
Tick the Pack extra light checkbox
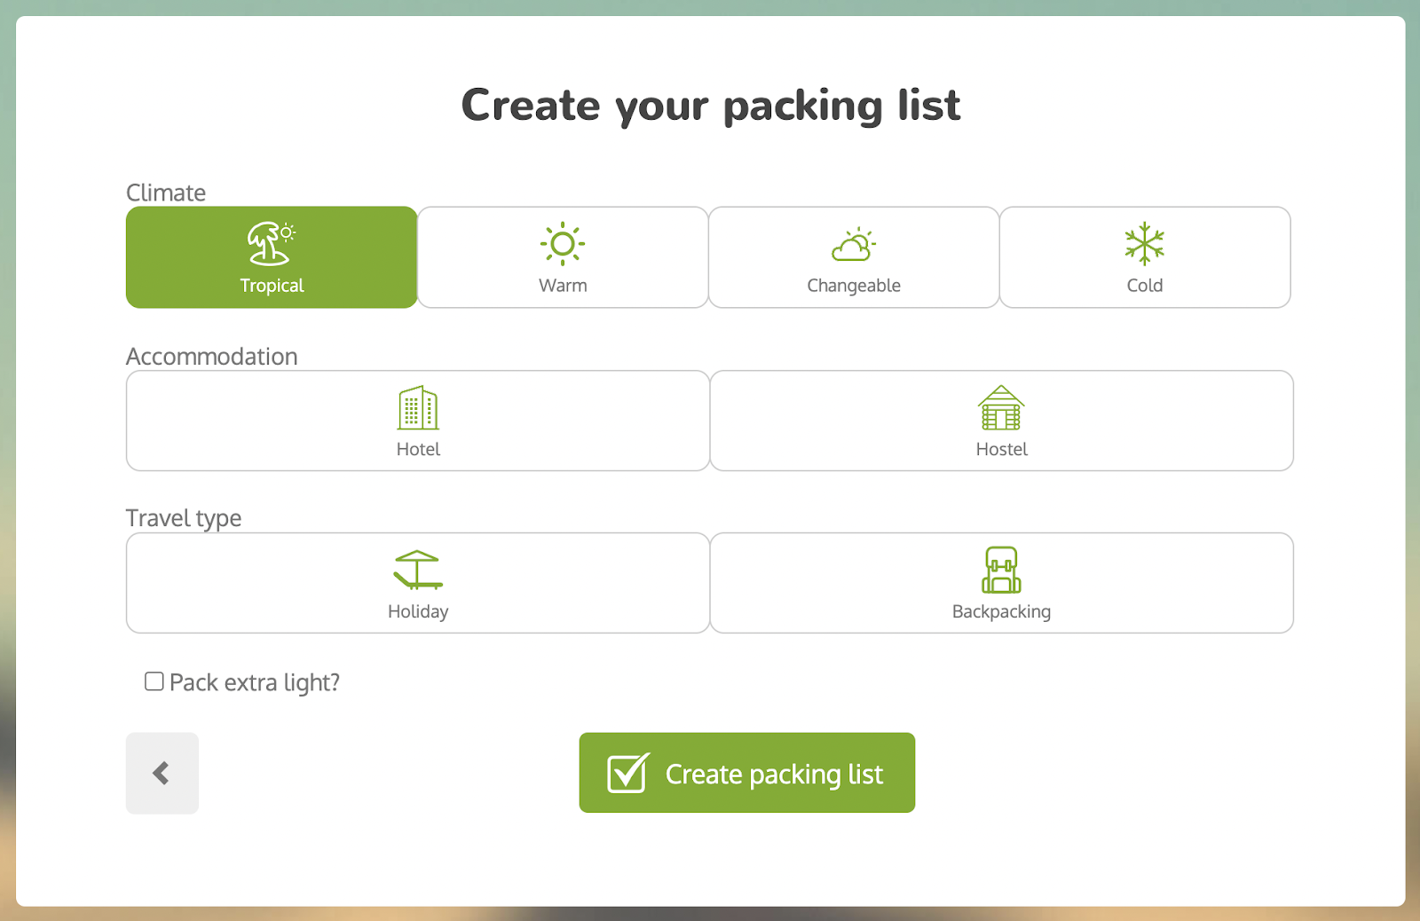[154, 681]
